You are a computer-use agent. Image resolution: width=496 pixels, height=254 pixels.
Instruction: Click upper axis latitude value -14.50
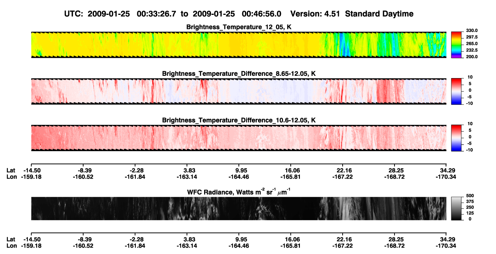pos(32,170)
